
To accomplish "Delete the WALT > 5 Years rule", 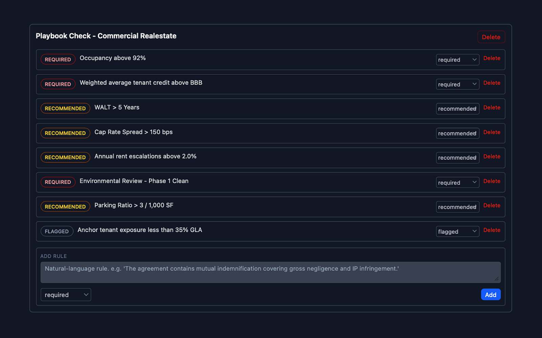I will click(x=492, y=107).
